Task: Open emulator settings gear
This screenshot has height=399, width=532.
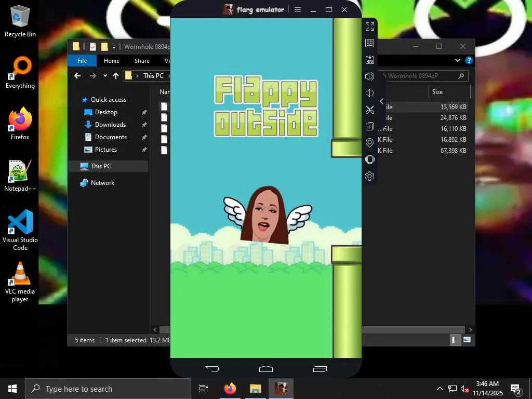Action: click(370, 176)
